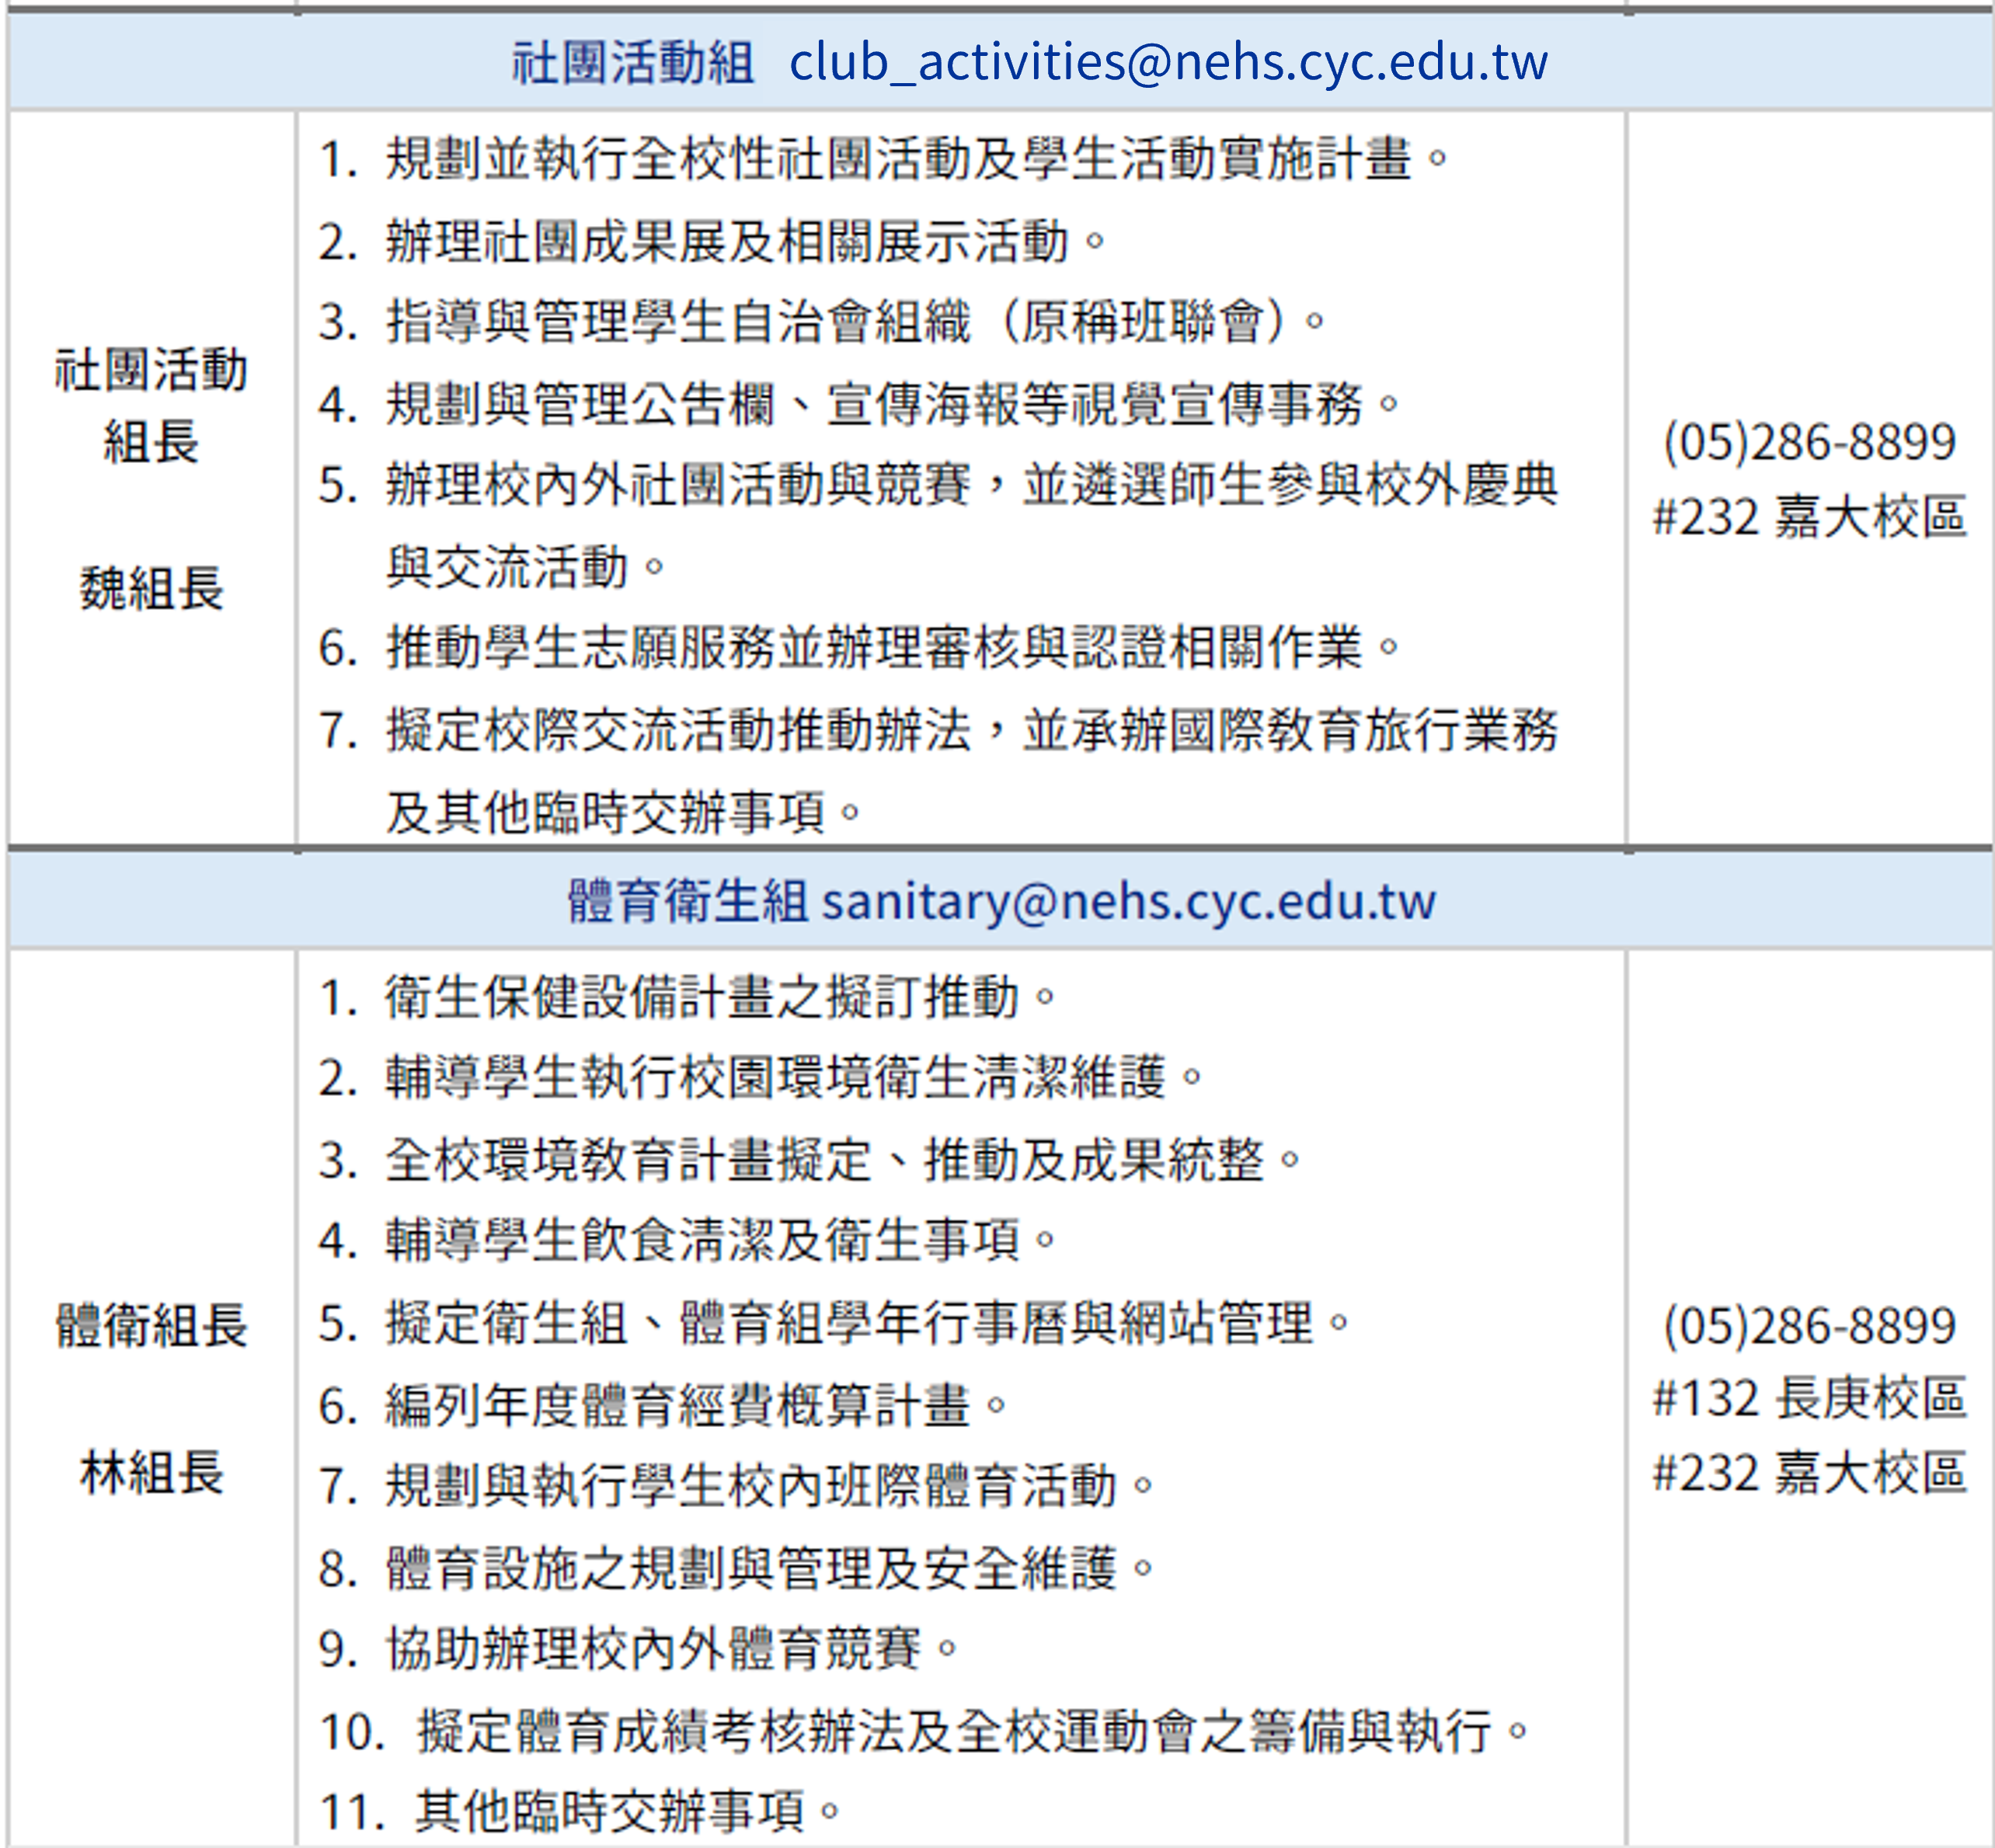Click the 社團活動組 header text

pyautogui.click(x=633, y=62)
